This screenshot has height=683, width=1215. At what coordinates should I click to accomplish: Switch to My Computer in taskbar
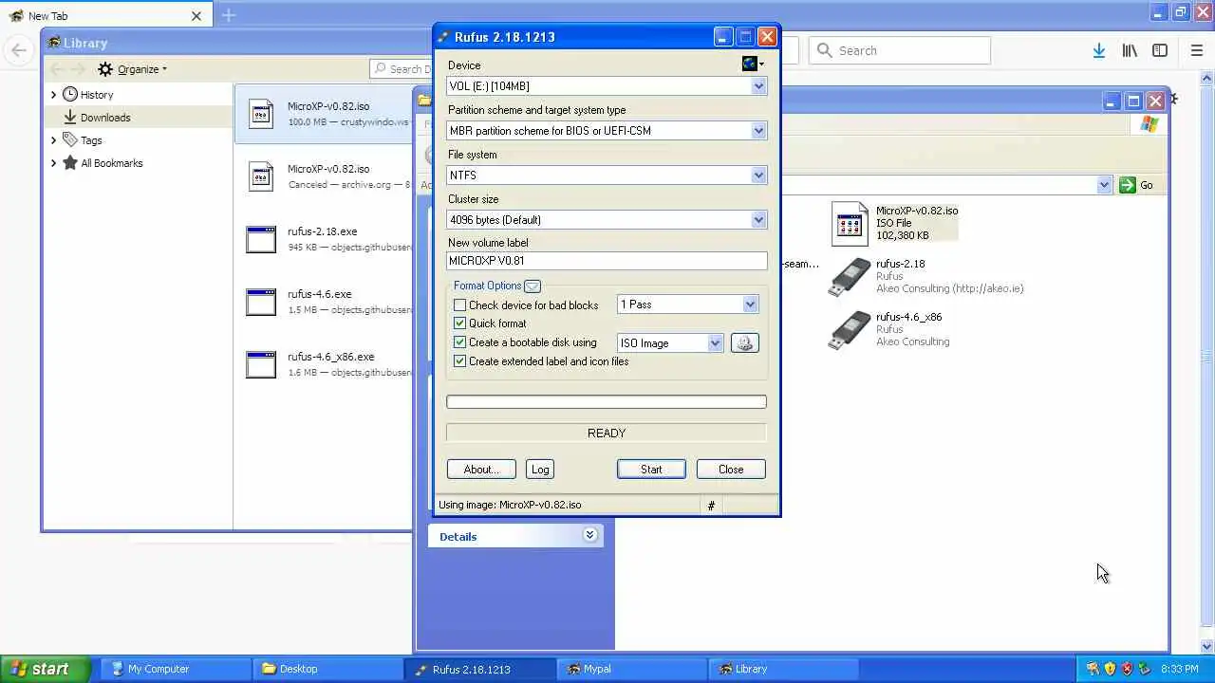(176, 669)
